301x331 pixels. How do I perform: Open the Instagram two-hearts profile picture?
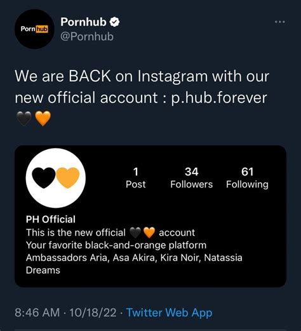pos(56,178)
